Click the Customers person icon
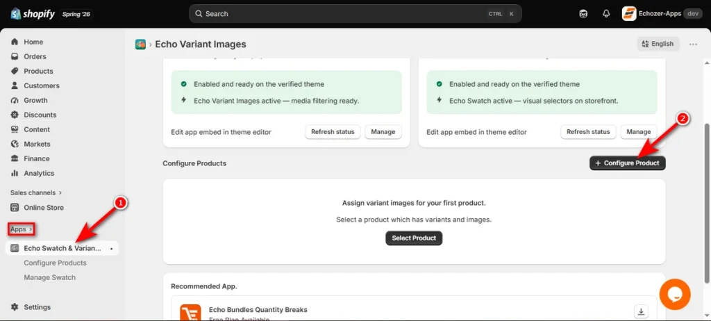This screenshot has height=321, width=711. pyautogui.click(x=15, y=85)
